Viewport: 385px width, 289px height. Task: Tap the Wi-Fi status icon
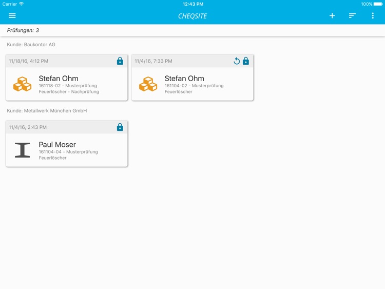click(22, 4)
